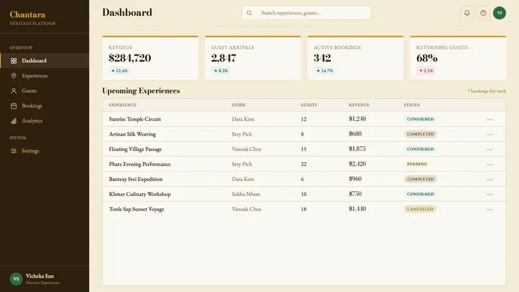The height and width of the screenshot is (292, 519).
Task: Go to Dashboard in sidebar
Action: (x=44, y=60)
